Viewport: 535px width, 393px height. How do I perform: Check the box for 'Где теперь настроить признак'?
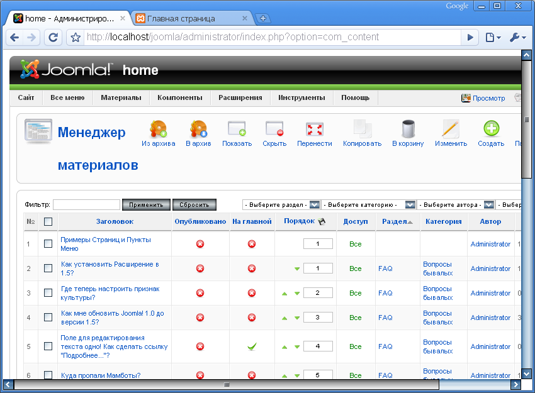[48, 293]
